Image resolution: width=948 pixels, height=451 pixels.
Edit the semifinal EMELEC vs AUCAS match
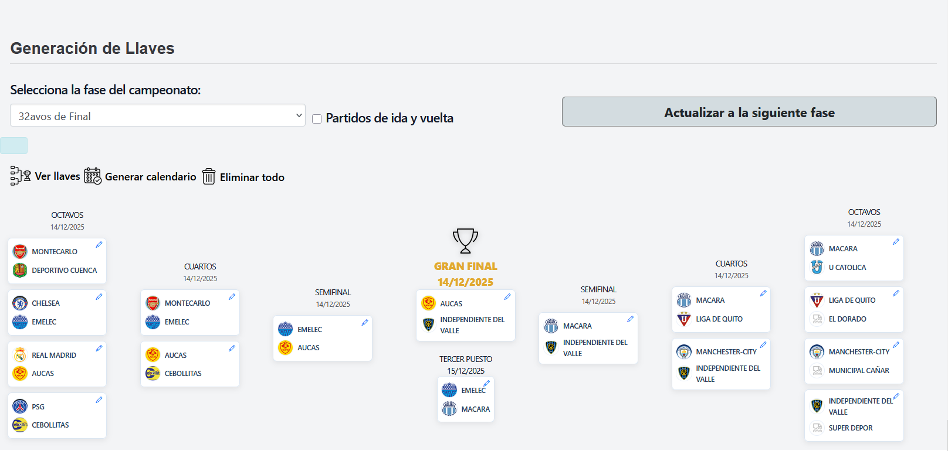[365, 322]
